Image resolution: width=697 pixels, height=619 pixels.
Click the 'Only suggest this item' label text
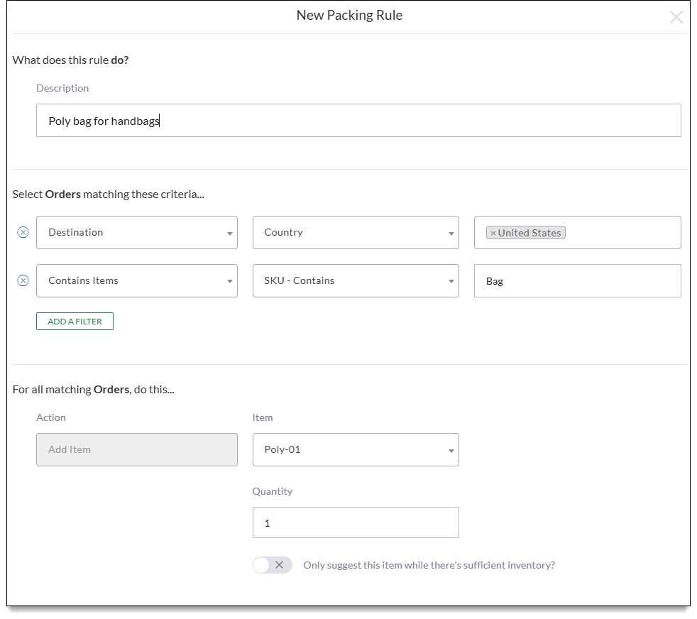(x=429, y=565)
